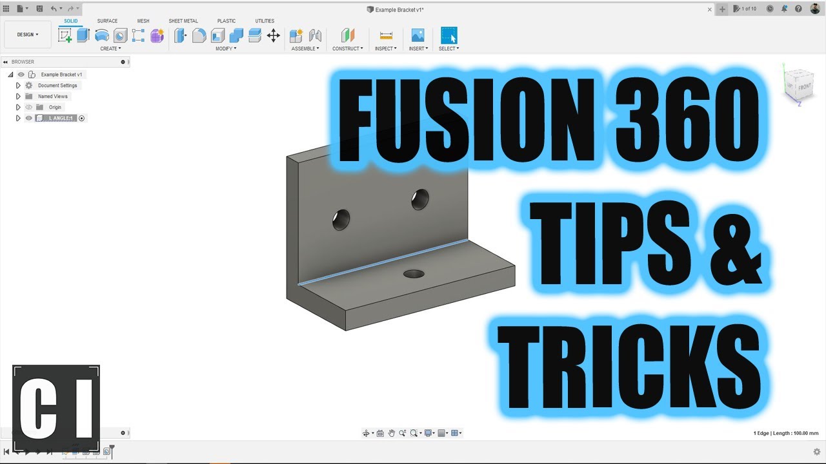826x464 pixels.
Task: Expand the INSERT menu
Action: pos(418,48)
